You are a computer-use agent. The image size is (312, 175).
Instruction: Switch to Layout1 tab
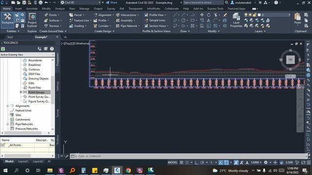[x=23, y=161]
